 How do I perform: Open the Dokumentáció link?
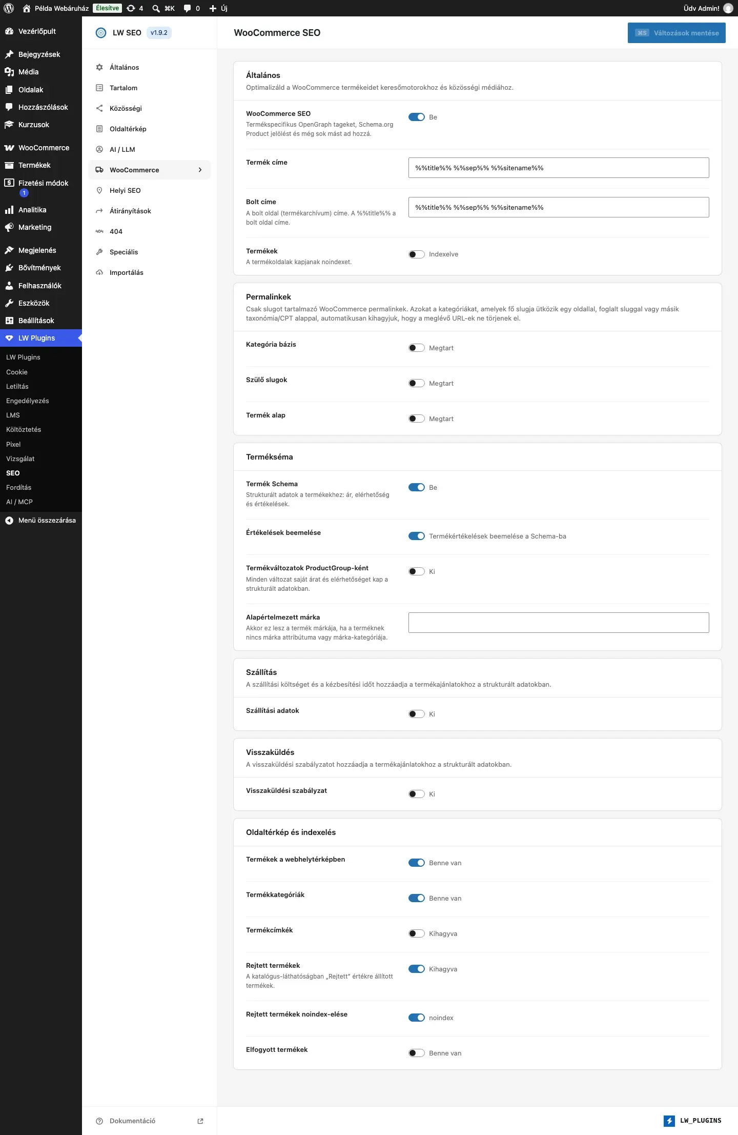point(150,1121)
